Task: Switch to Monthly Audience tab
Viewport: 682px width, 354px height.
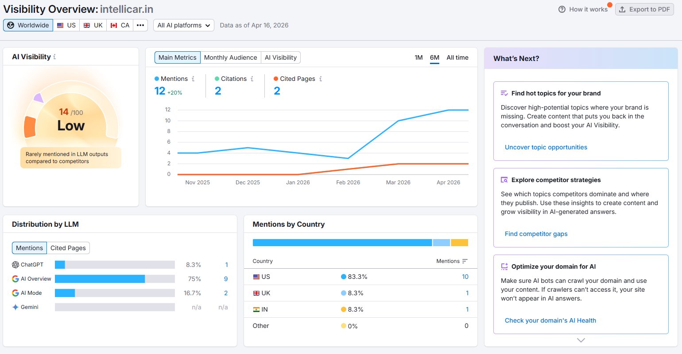Action: pos(230,57)
